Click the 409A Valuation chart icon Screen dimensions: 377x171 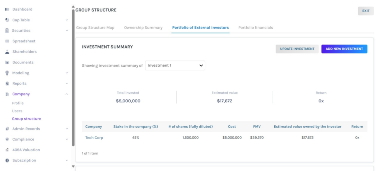click(7, 150)
